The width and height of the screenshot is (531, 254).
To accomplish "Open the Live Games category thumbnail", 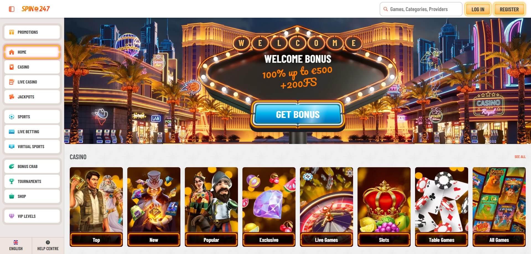I will click(327, 207).
